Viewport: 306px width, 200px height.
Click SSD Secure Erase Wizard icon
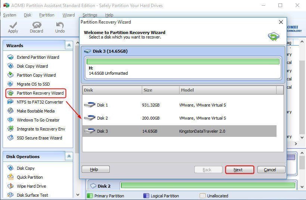10,138
